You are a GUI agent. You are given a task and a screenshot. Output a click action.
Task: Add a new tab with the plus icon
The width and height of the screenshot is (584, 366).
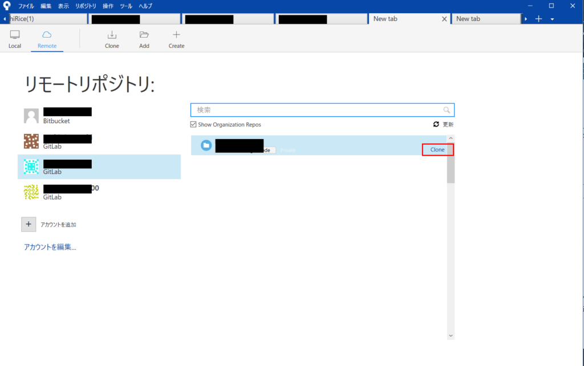538,19
